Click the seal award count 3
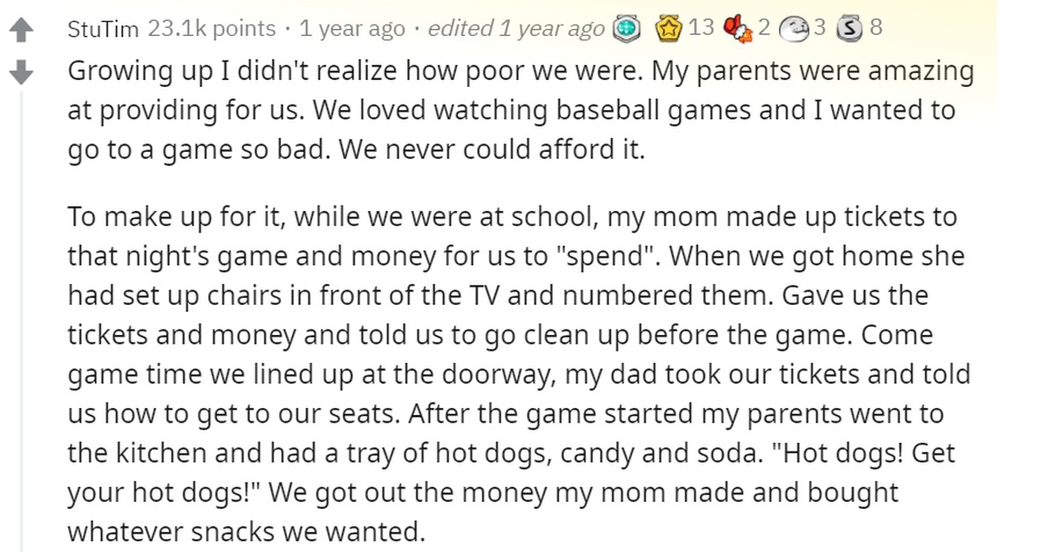The width and height of the screenshot is (1055, 552). click(x=819, y=28)
